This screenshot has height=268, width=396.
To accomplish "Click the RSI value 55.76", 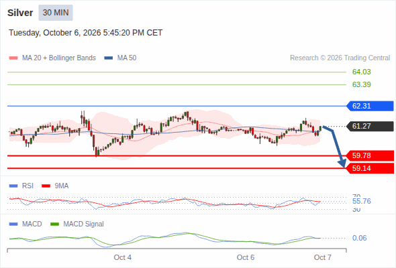I will pos(361,201).
